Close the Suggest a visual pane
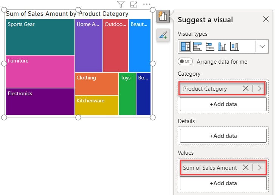 [x=266, y=19]
